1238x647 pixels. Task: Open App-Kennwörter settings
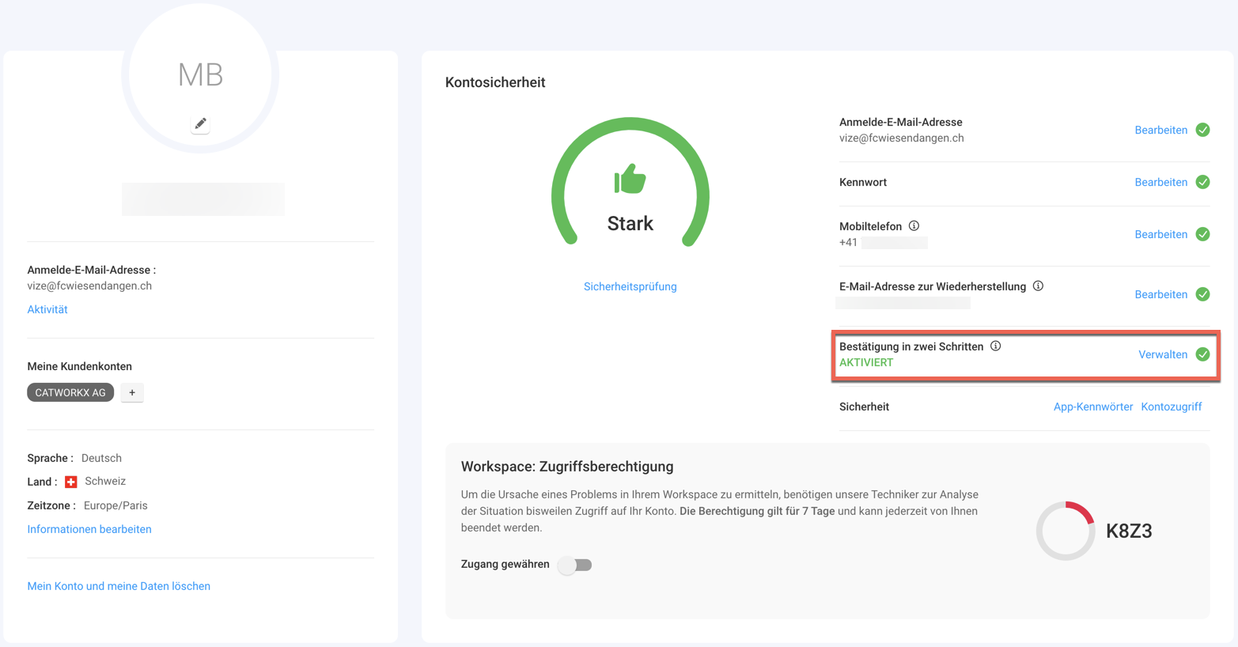[x=1092, y=407]
